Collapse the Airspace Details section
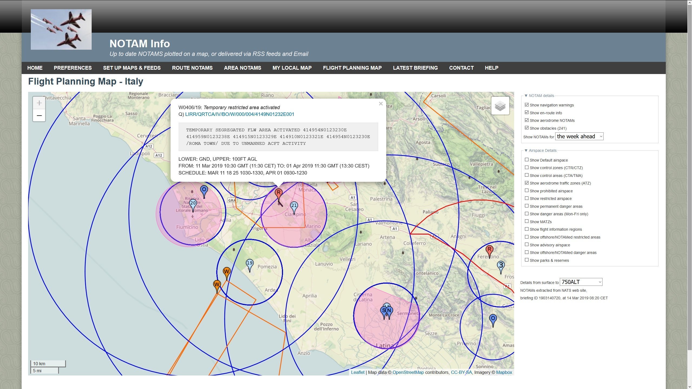This screenshot has width=692, height=389. coord(540,150)
